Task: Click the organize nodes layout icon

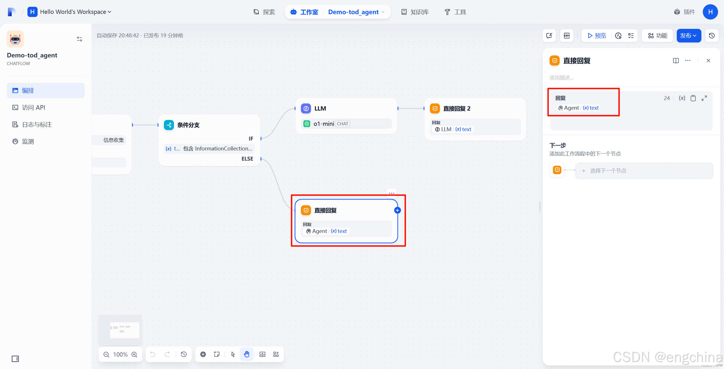Action: [x=276, y=355]
